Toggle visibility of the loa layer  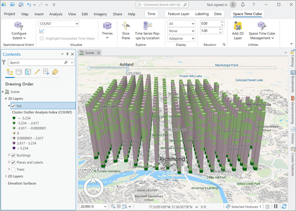[13, 105]
